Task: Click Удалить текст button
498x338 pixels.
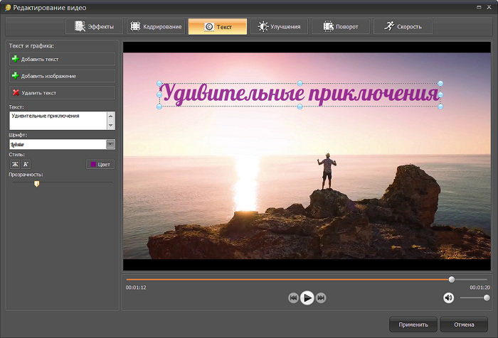Action: point(63,93)
